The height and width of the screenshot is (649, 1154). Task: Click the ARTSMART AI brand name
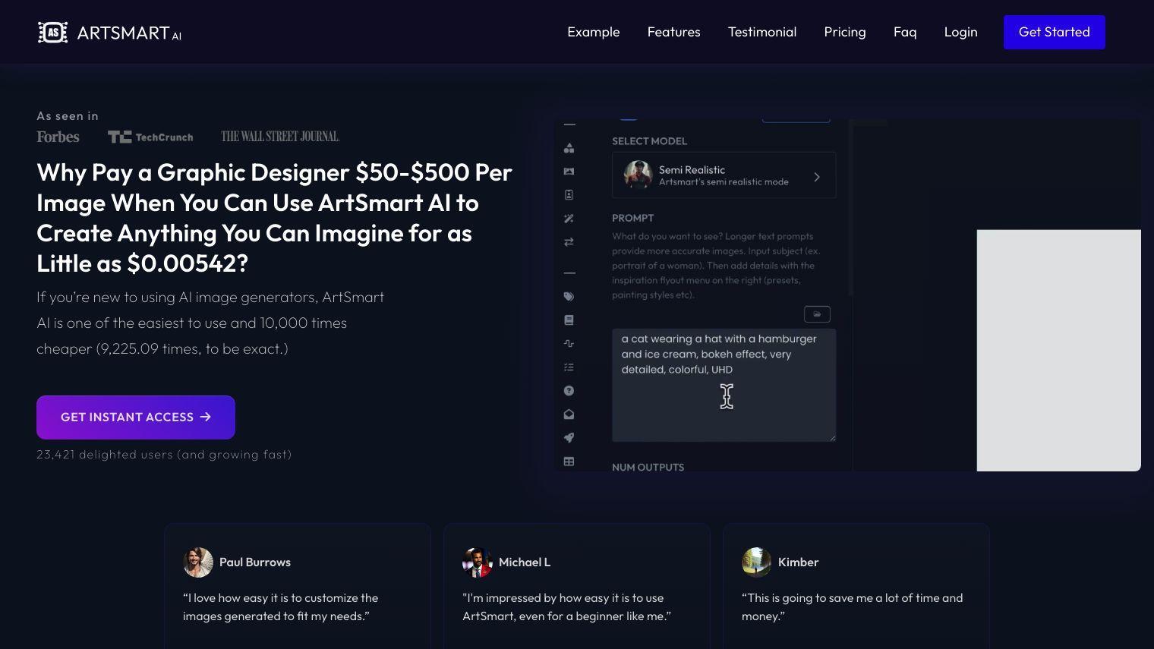[129, 33]
